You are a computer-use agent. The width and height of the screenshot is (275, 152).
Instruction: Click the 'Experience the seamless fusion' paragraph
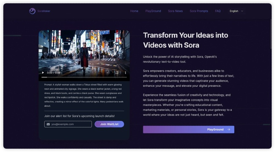click(x=187, y=105)
